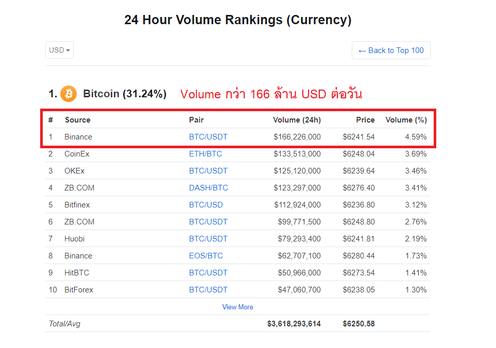The image size is (496, 348).
Task: Click the 'Huobi' source name
Action: (x=75, y=239)
